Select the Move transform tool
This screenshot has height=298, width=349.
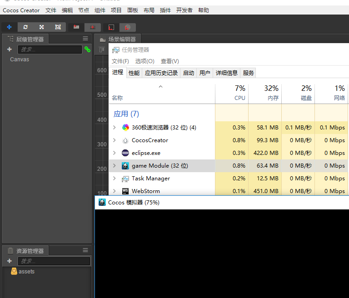[x=10, y=27]
